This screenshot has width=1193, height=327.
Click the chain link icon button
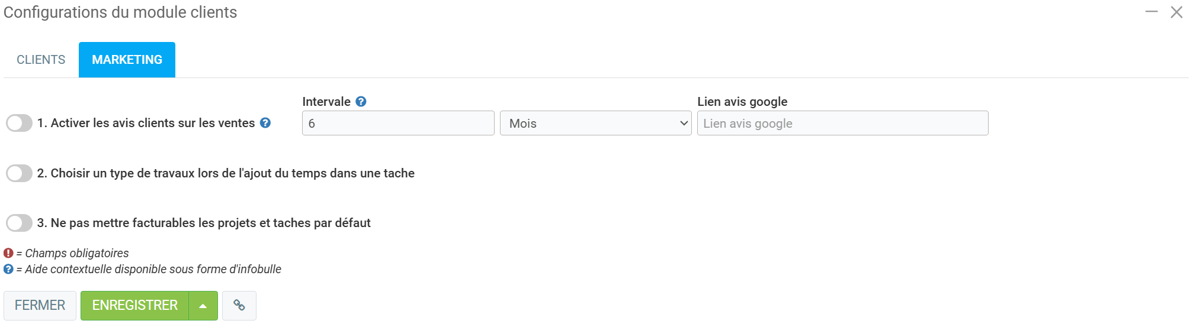(239, 305)
